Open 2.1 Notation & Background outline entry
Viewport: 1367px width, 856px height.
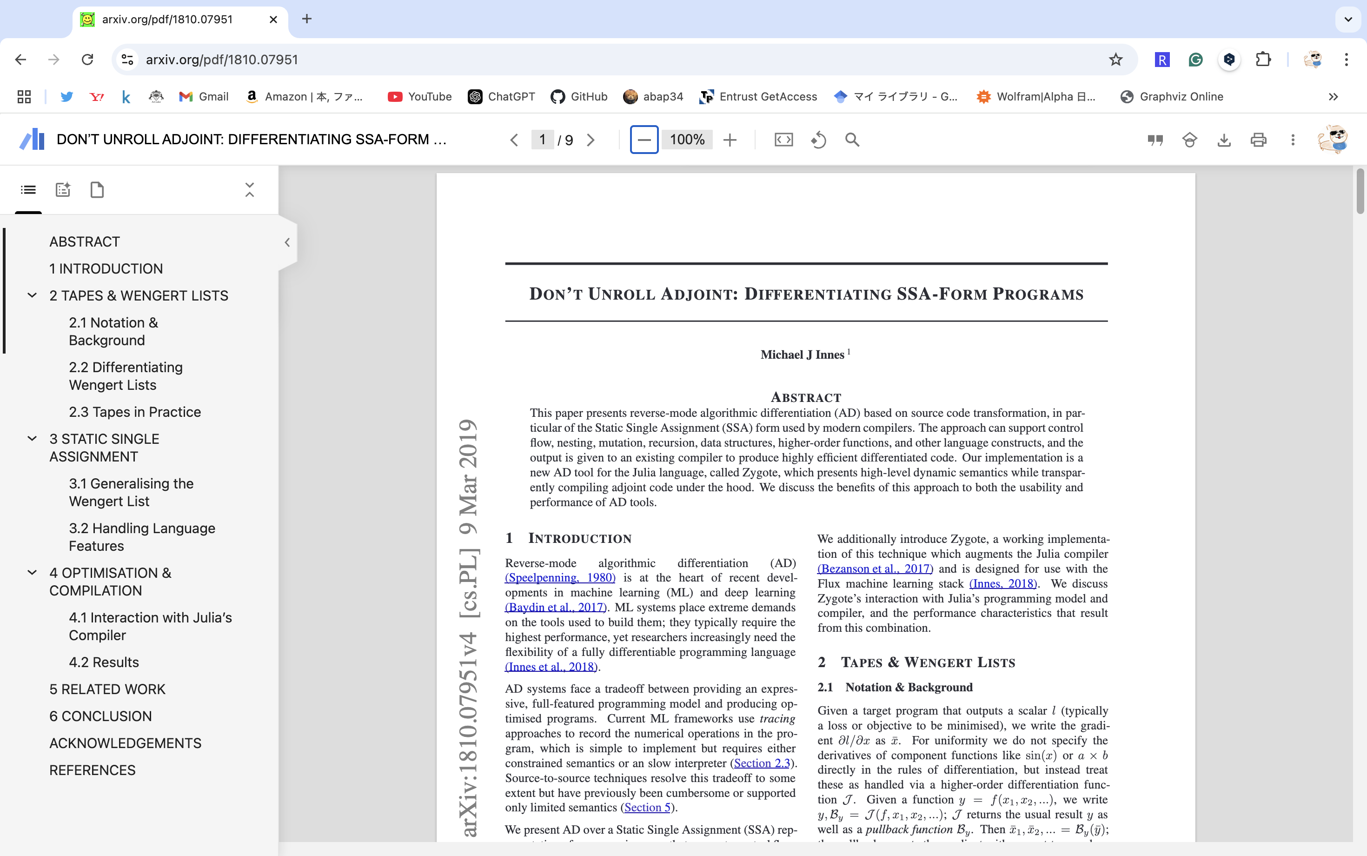coord(114,332)
